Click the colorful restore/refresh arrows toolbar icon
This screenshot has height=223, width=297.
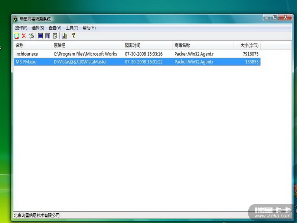(x=17, y=36)
